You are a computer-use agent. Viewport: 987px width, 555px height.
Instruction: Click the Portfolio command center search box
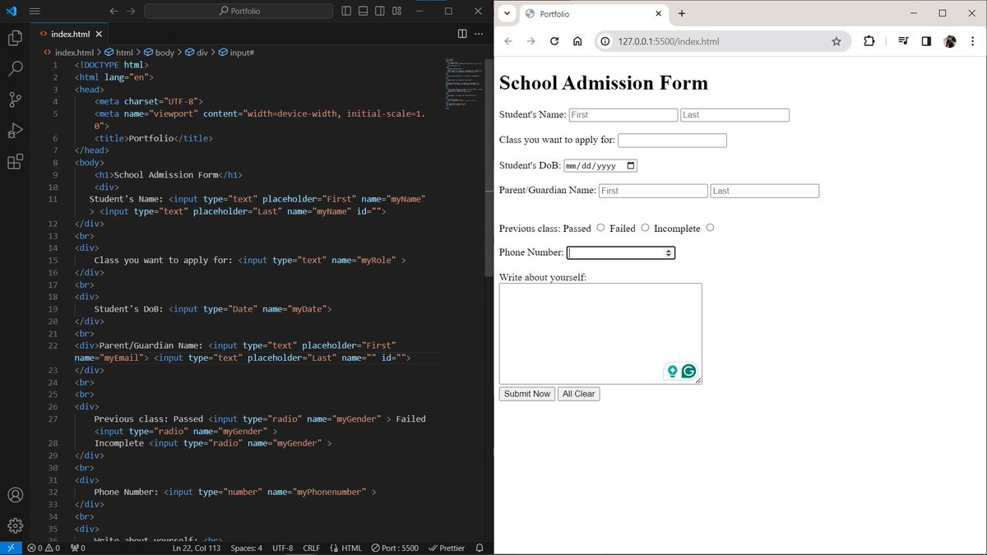[239, 12]
